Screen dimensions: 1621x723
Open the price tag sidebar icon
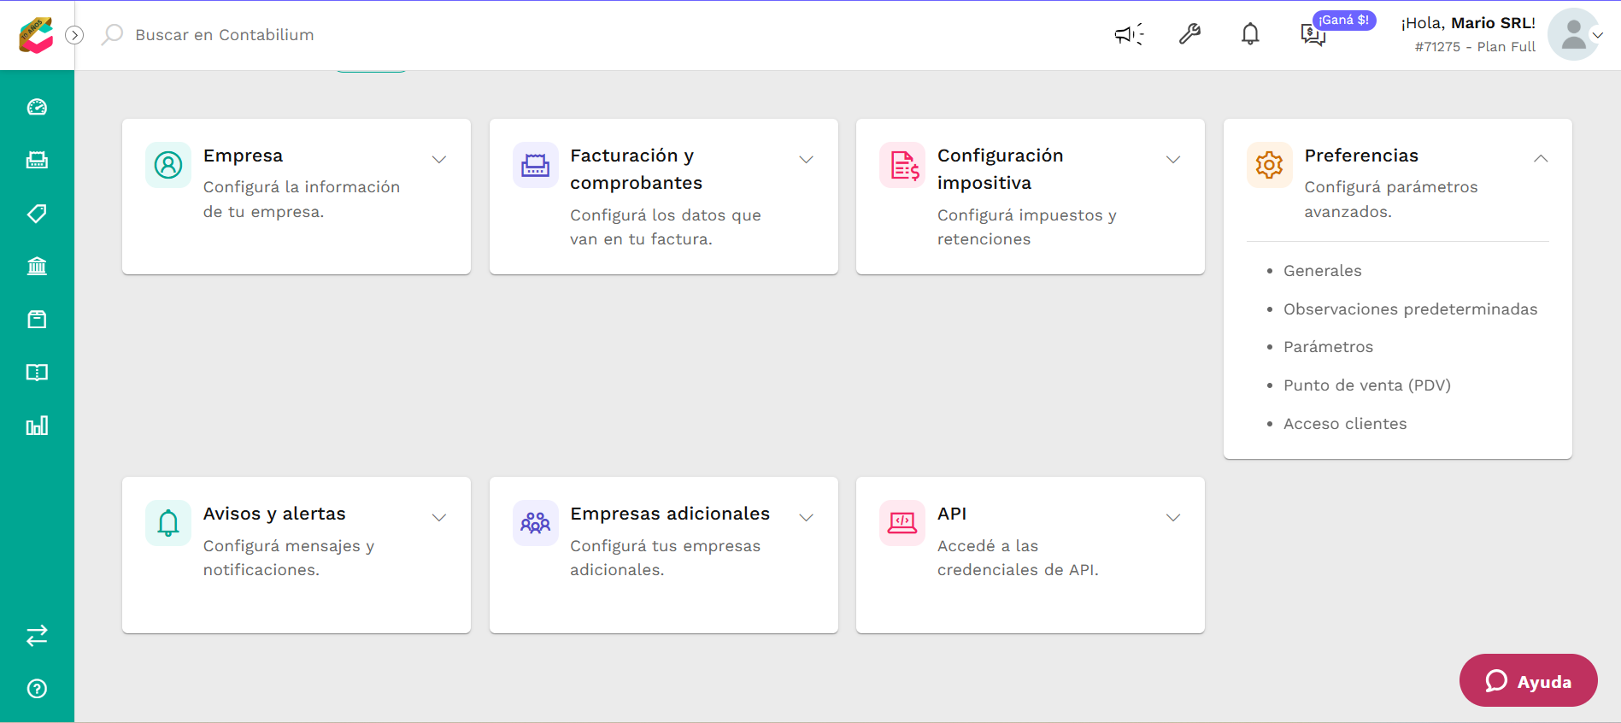pos(37,213)
